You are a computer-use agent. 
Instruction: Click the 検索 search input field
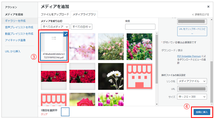(140, 27)
